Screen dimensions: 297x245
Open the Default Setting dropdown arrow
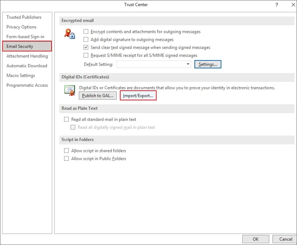tap(188, 64)
